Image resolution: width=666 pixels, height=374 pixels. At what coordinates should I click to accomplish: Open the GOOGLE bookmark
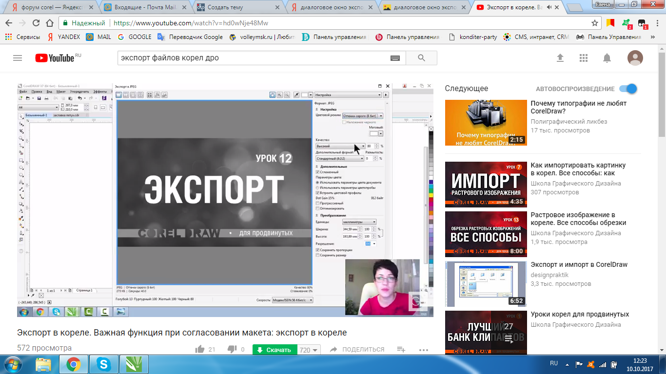[135, 37]
